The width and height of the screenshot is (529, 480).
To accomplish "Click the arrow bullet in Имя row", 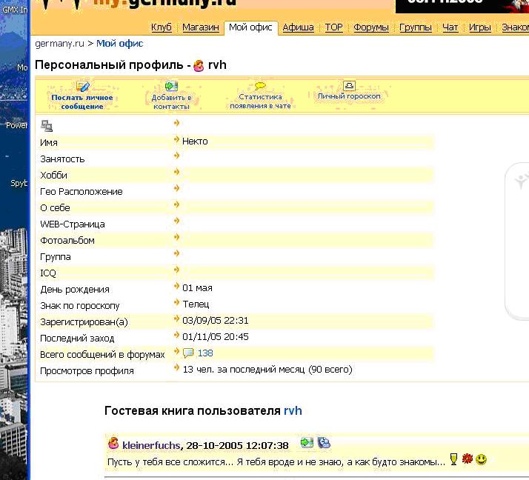I will [x=176, y=139].
